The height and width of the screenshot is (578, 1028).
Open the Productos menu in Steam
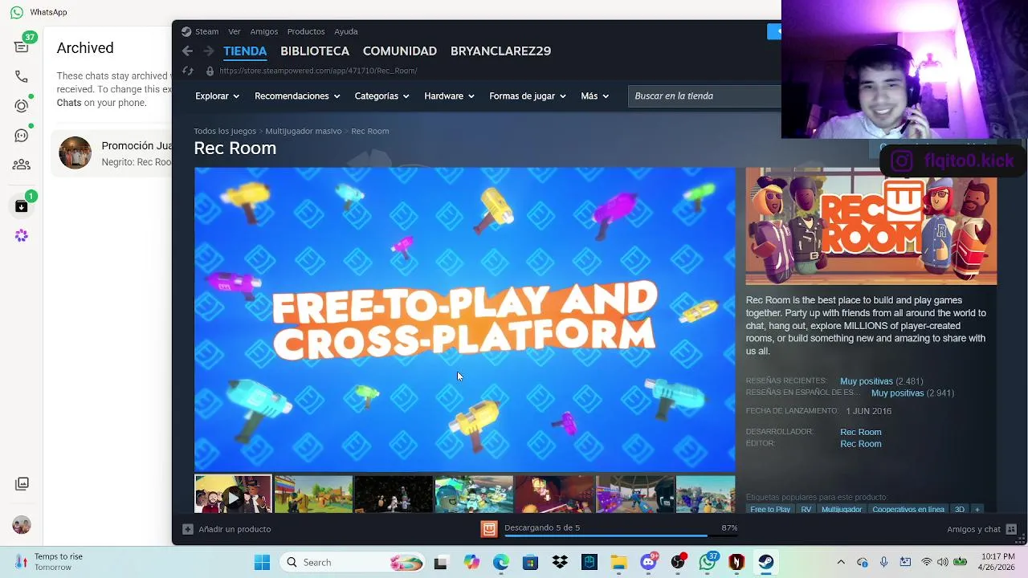point(306,31)
